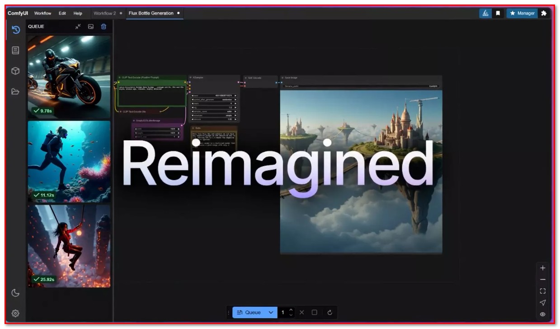Click the collapse arrows icon in the QUEUE header
560x329 pixels.
click(78, 27)
